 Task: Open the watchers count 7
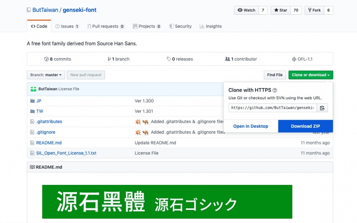coord(263,10)
